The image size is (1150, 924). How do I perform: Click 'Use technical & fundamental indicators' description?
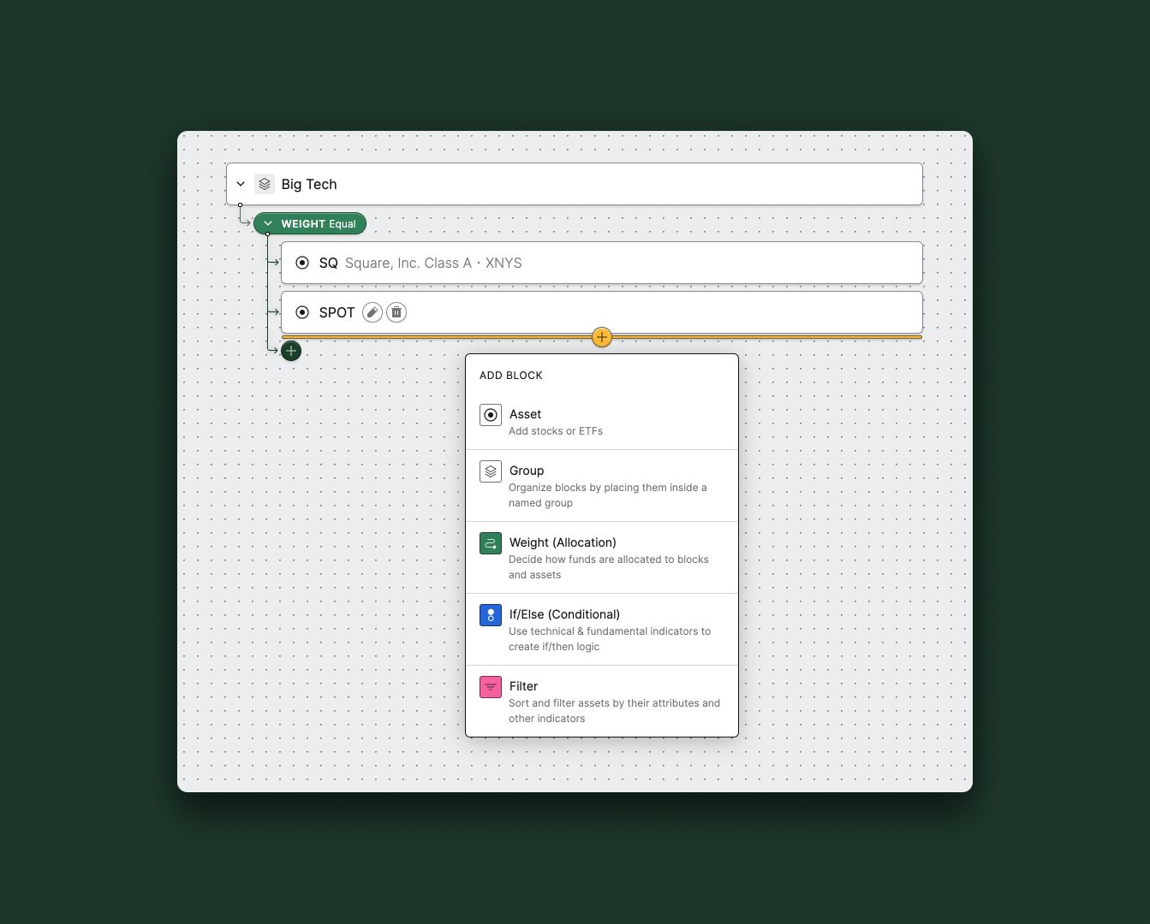click(610, 639)
